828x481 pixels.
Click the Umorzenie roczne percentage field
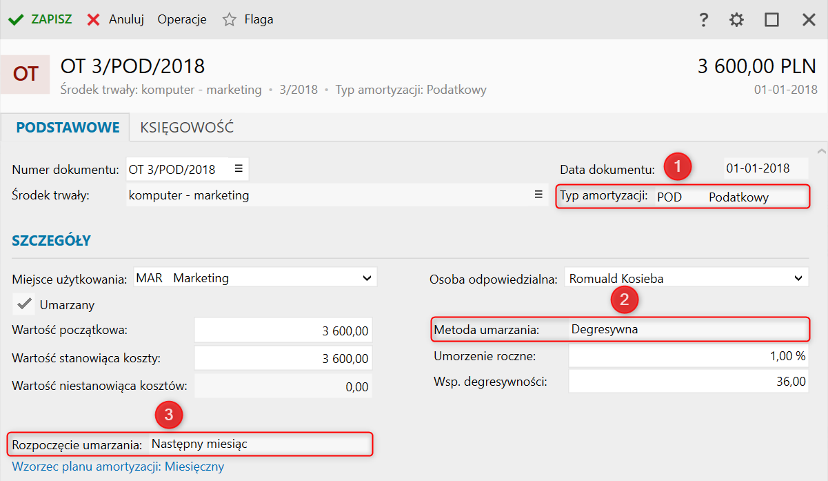point(687,356)
